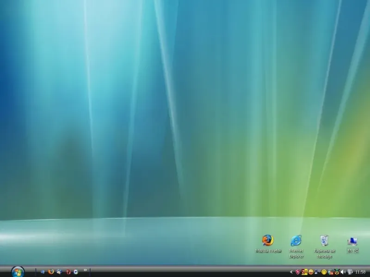Viewport: 370px width, 277px height.
Task: Show hidden tray icons arrow
Action: coord(291,272)
